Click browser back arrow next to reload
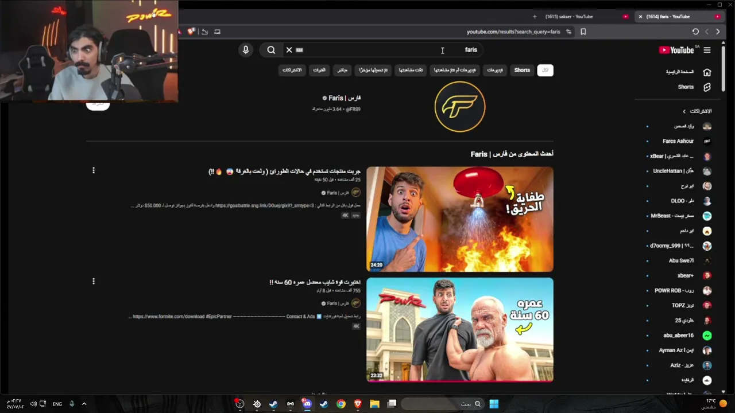This screenshot has width=735, height=413. [x=707, y=32]
